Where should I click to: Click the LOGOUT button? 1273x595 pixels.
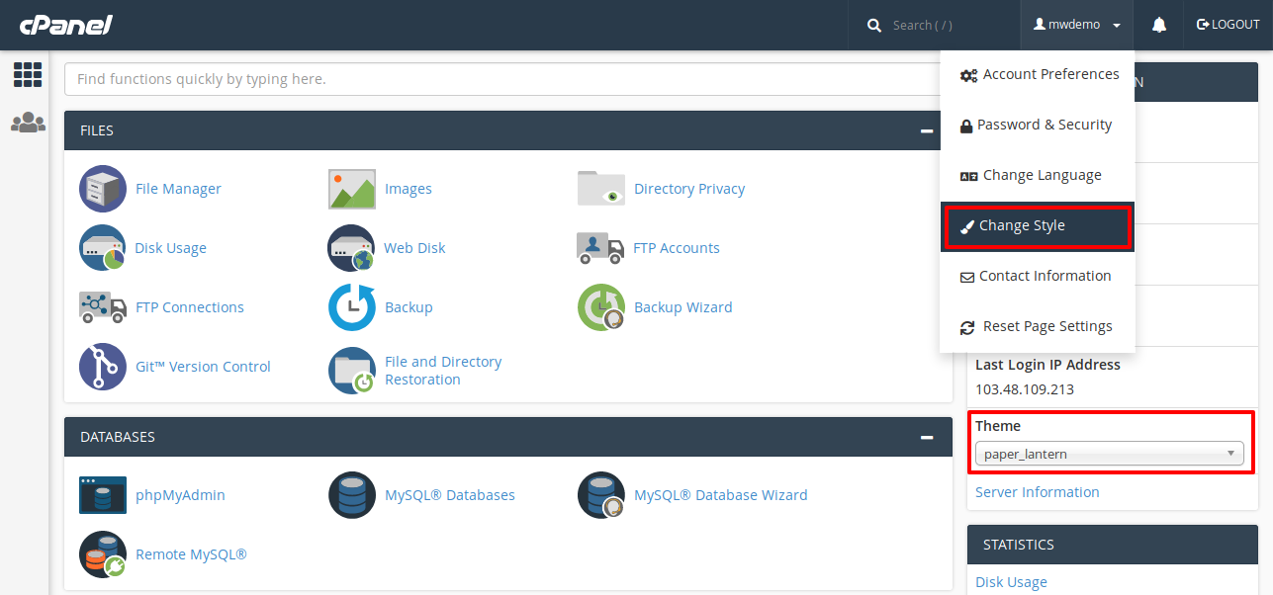[1228, 25]
